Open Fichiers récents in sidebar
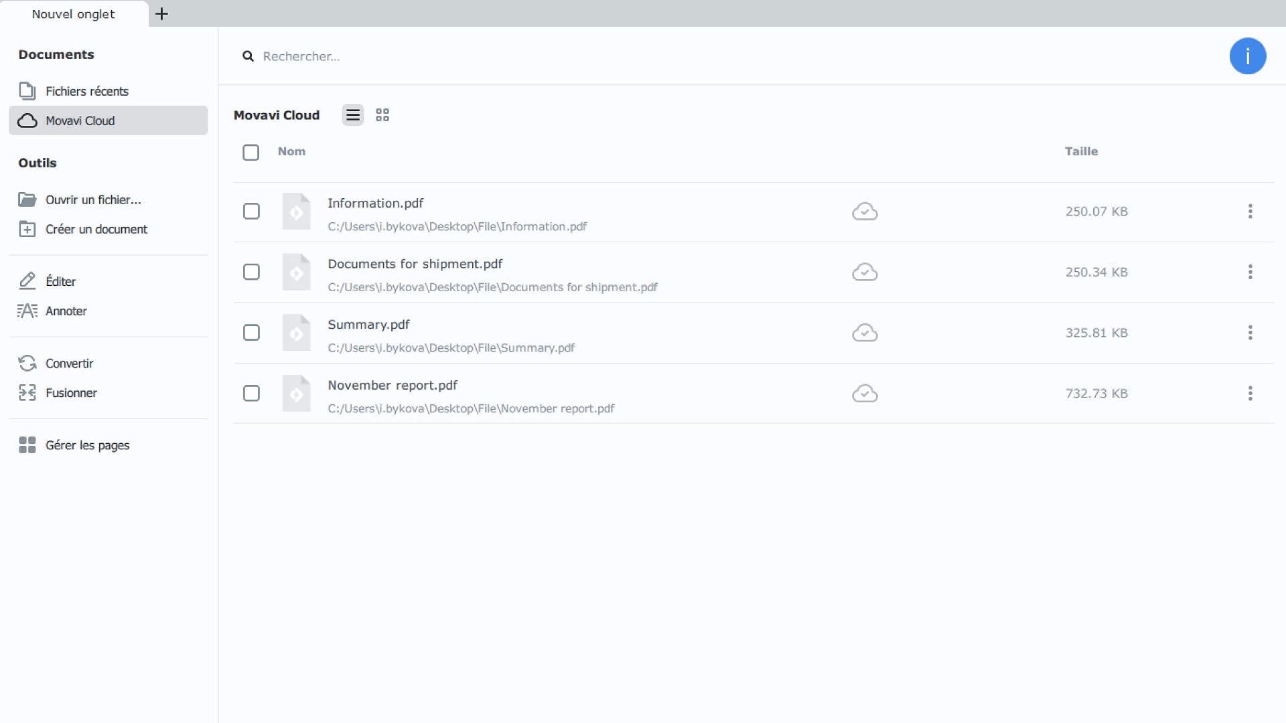This screenshot has width=1286, height=723. [108, 91]
